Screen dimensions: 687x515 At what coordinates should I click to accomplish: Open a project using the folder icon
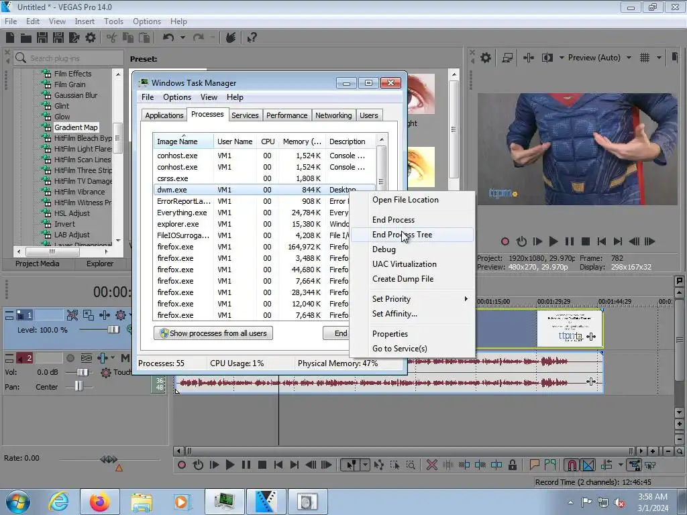(26, 38)
